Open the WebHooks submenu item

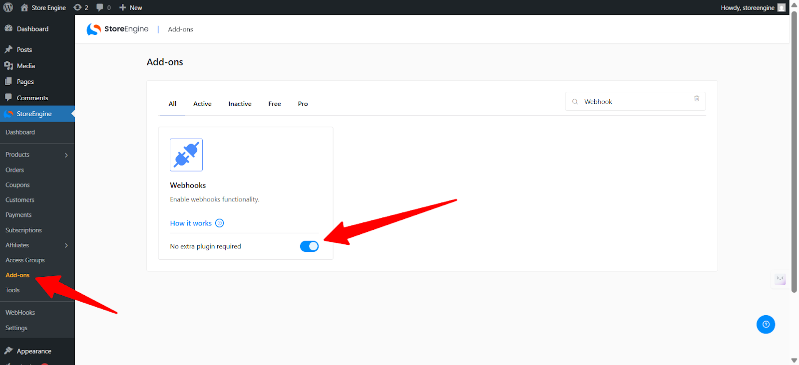pos(20,313)
